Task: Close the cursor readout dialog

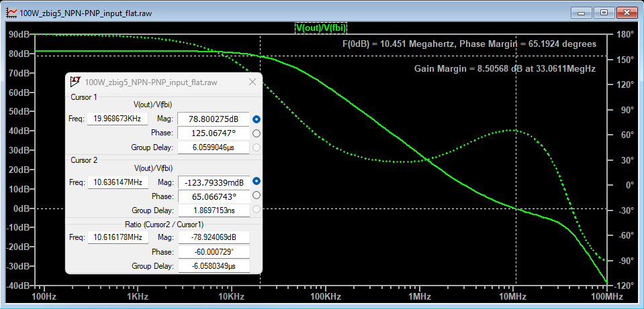Action: pyautogui.click(x=253, y=82)
